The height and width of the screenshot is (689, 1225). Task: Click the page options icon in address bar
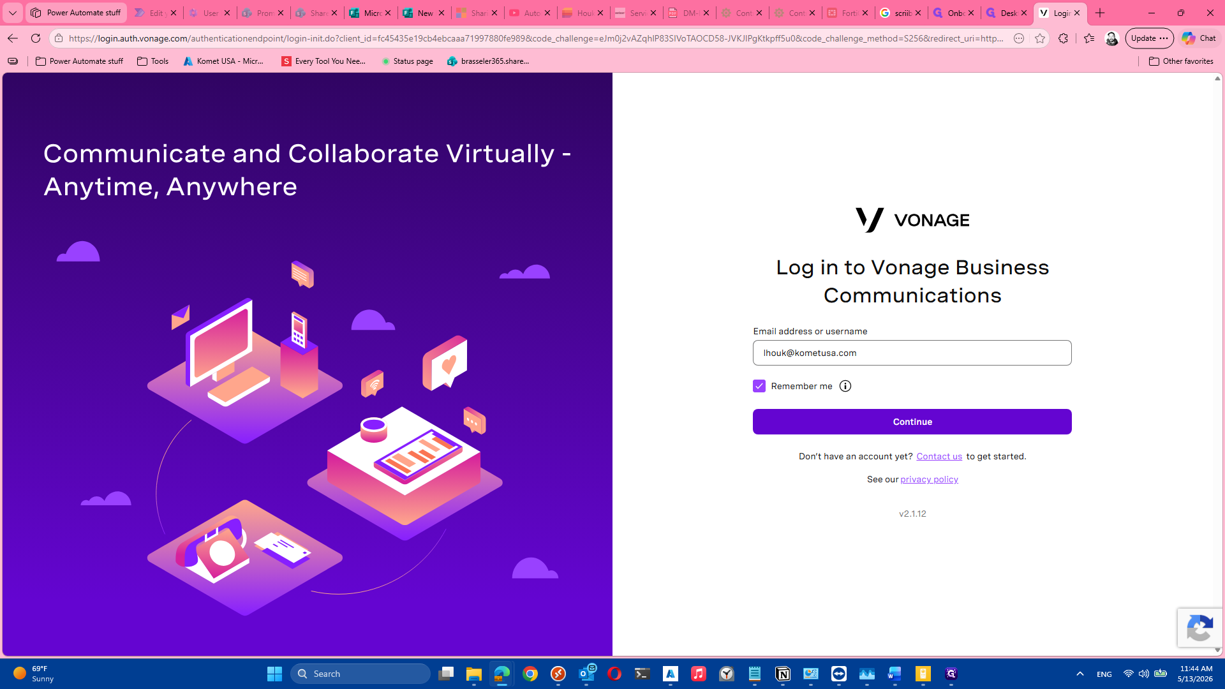click(x=1019, y=38)
